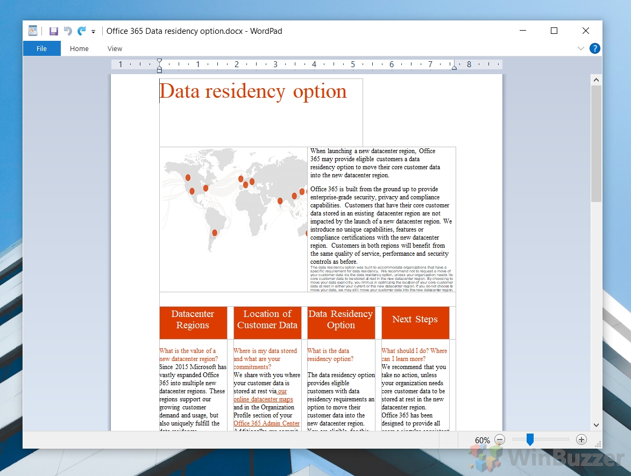Undo the last action
This screenshot has width=631, height=476.
(x=68, y=31)
